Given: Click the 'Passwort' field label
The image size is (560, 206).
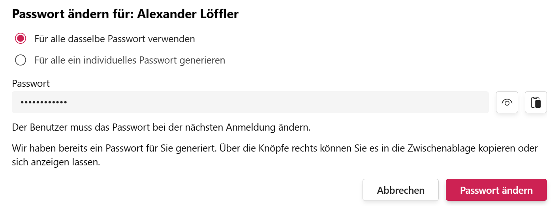Looking at the screenshot, I should click(31, 83).
